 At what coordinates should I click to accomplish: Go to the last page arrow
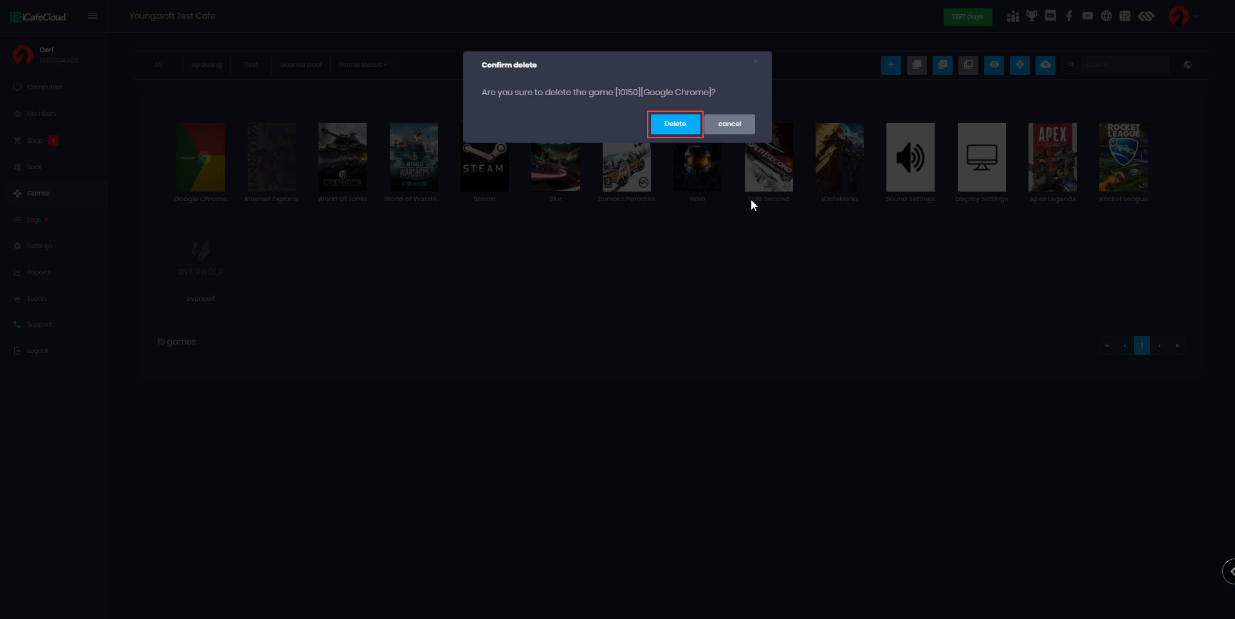[1177, 346]
